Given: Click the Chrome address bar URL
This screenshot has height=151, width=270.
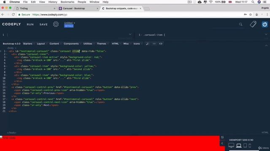Looking at the screenshot, I should point(50,15).
